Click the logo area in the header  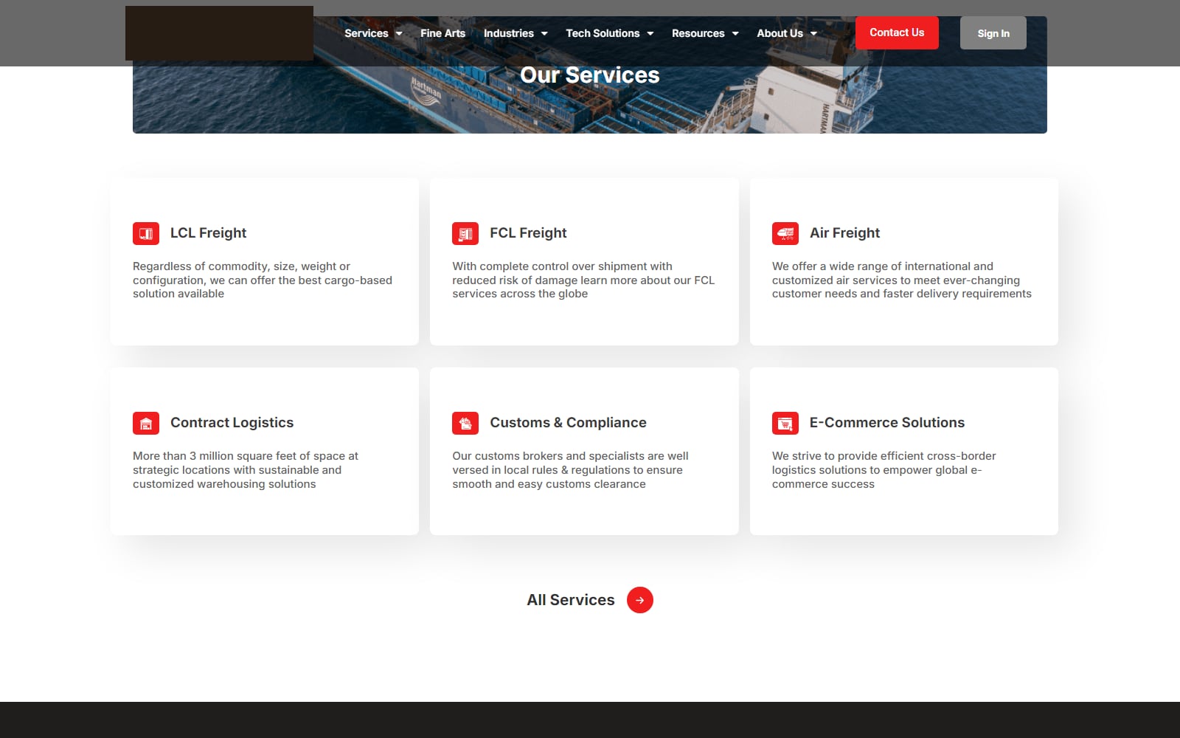[x=219, y=33]
